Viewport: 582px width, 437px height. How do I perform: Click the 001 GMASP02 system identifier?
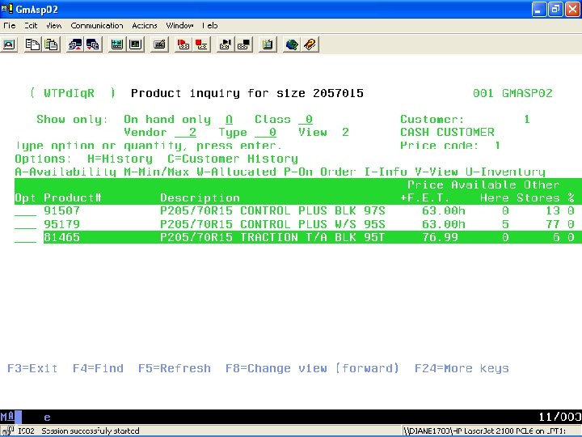click(512, 93)
